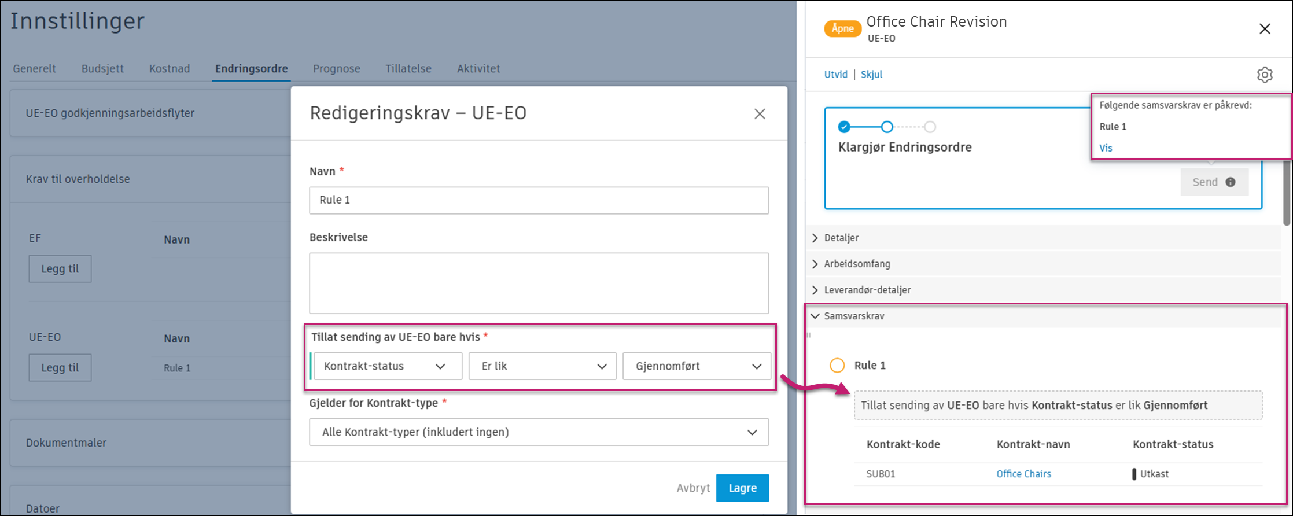1293x516 pixels.
Task: Switch to the Budsjett tab
Action: pos(102,68)
